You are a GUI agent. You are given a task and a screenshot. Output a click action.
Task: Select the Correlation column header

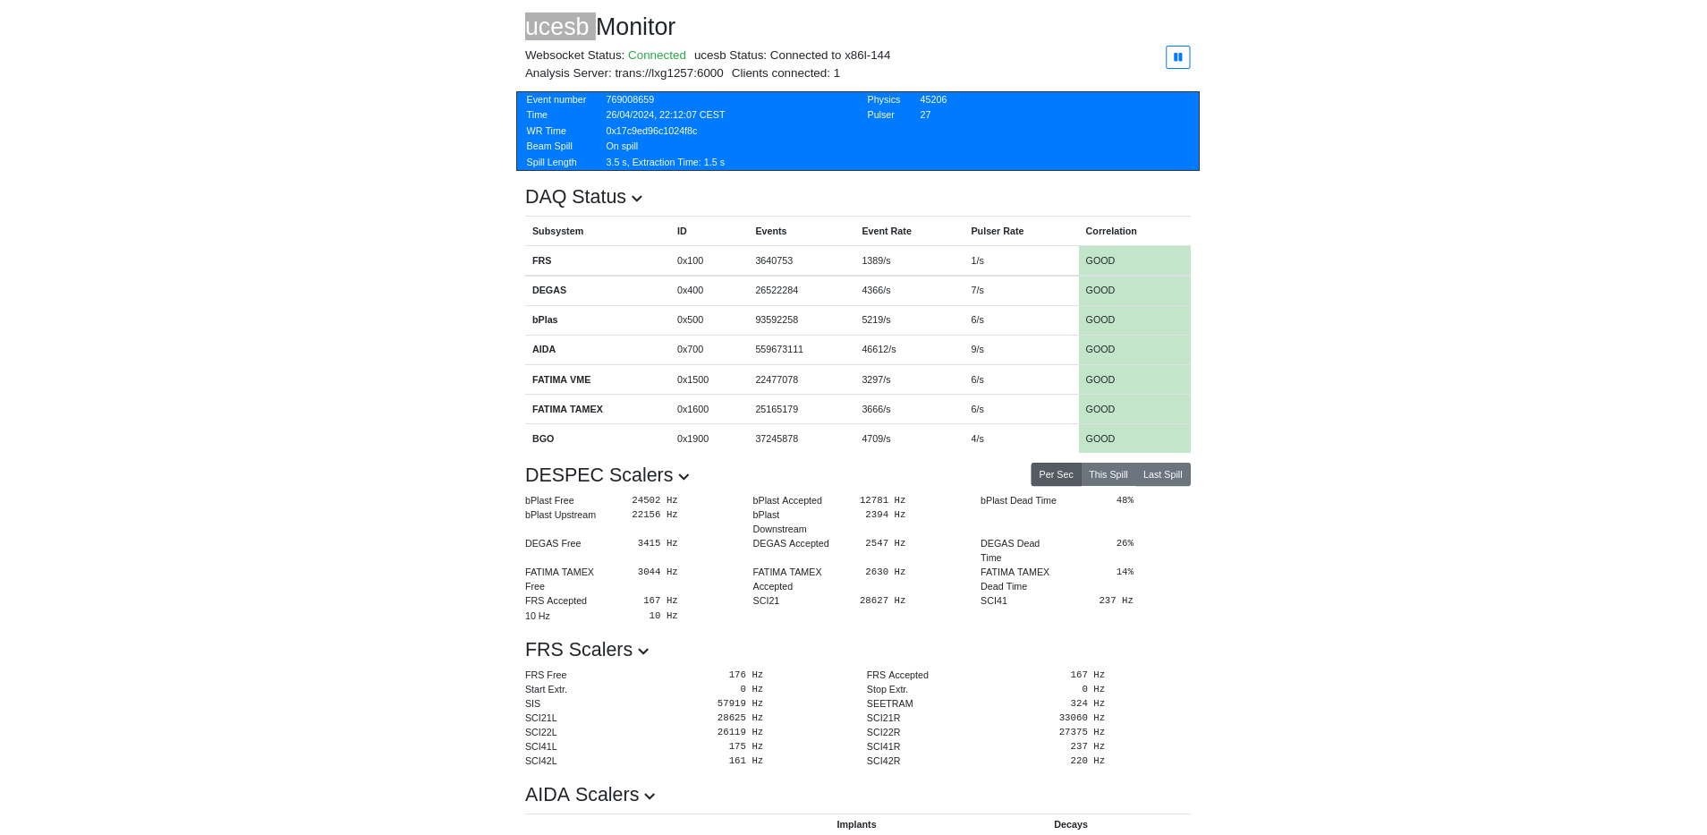click(x=1111, y=231)
